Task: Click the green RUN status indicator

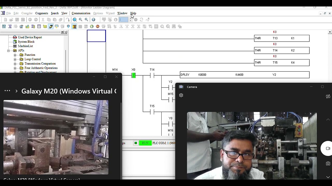Action: (145, 143)
